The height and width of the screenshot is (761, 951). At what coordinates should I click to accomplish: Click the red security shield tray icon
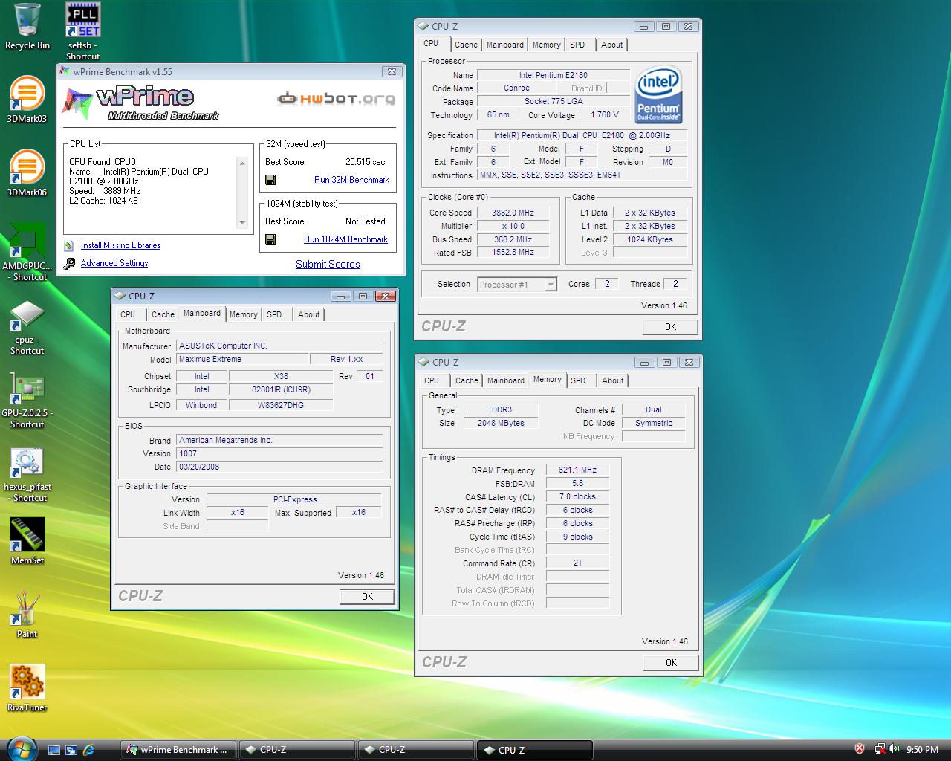860,749
